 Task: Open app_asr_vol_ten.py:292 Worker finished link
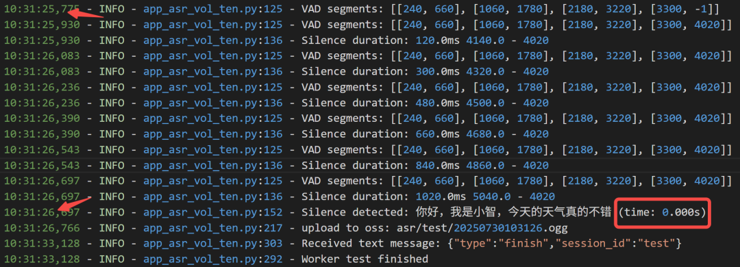(213, 259)
